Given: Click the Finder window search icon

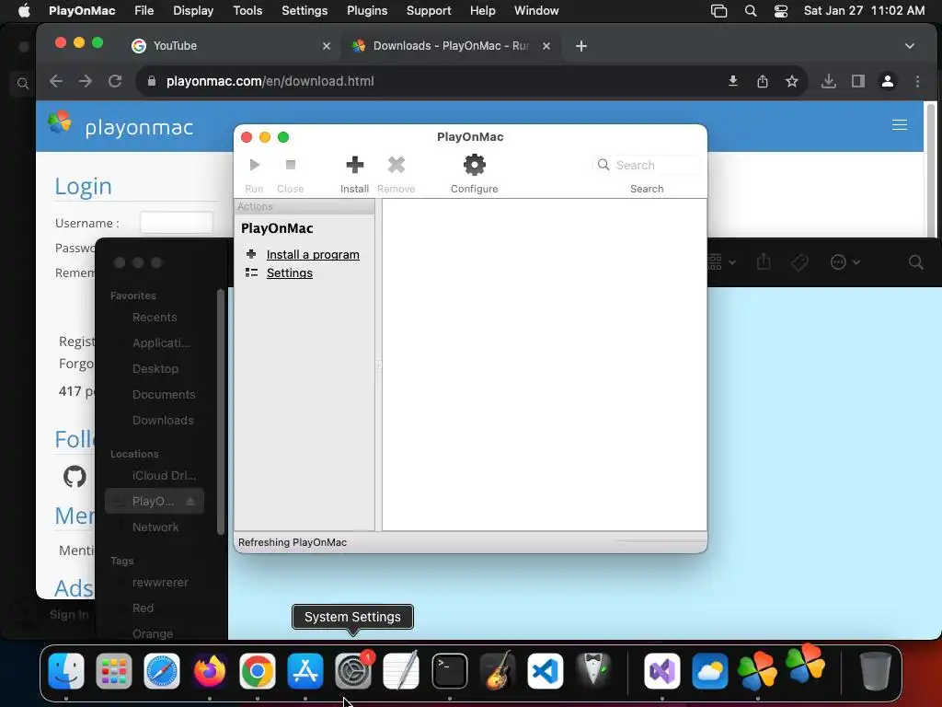Looking at the screenshot, I should [916, 262].
